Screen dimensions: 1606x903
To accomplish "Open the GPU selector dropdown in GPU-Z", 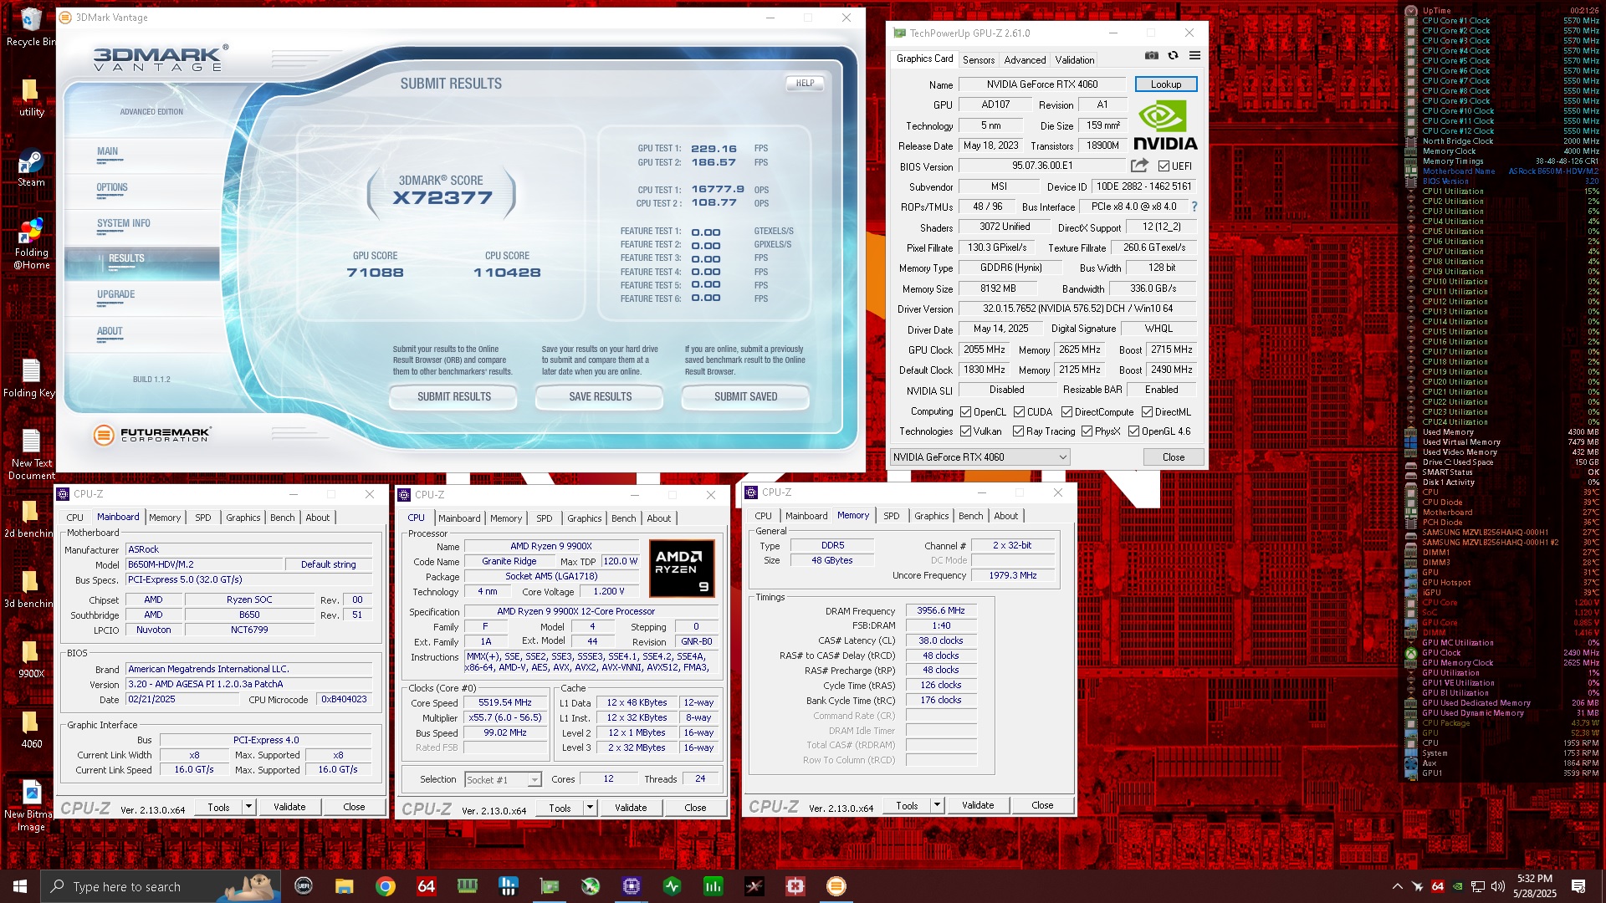I will pyautogui.click(x=979, y=457).
